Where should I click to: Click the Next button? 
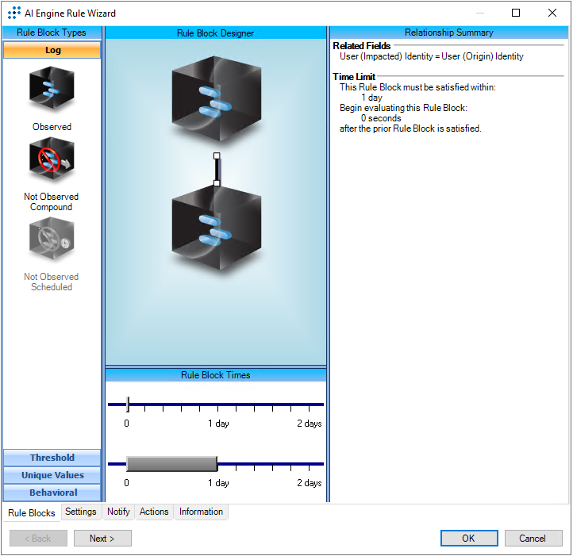102,539
